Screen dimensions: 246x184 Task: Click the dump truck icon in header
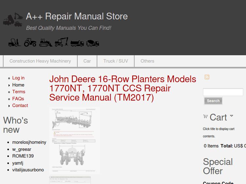tap(77, 43)
